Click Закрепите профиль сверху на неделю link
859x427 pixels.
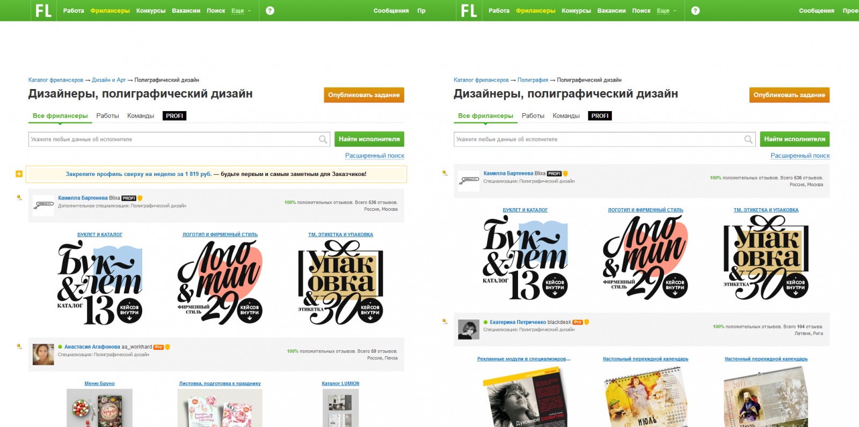click(x=139, y=174)
